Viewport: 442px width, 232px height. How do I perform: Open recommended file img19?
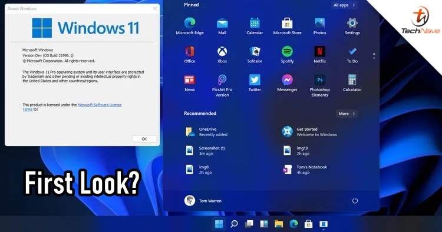pos(296,151)
